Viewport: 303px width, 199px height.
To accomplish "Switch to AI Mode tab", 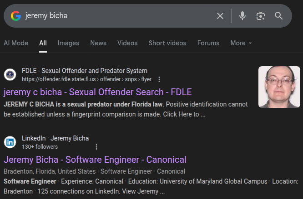I will [16, 43].
